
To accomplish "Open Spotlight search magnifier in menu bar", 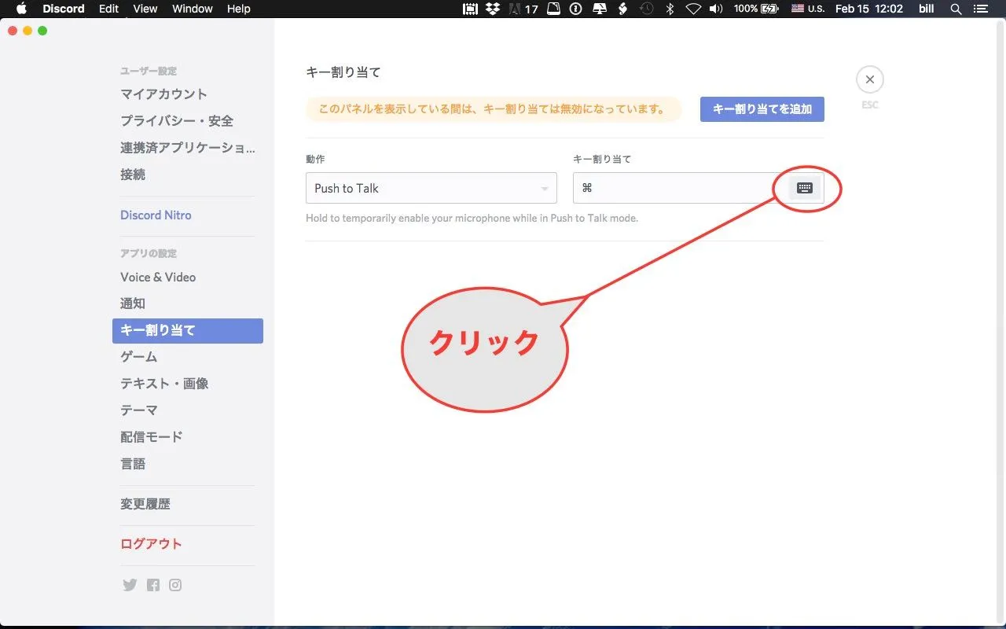I will (x=956, y=9).
